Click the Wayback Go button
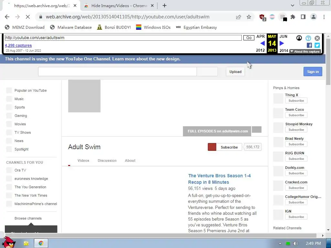 [249, 38]
